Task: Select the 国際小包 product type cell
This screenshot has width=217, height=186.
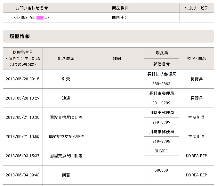Action: 120,18
